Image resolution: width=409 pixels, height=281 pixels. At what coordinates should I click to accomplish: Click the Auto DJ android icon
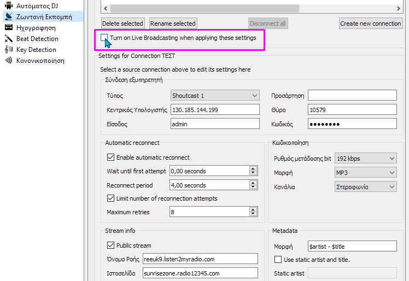pos(8,6)
